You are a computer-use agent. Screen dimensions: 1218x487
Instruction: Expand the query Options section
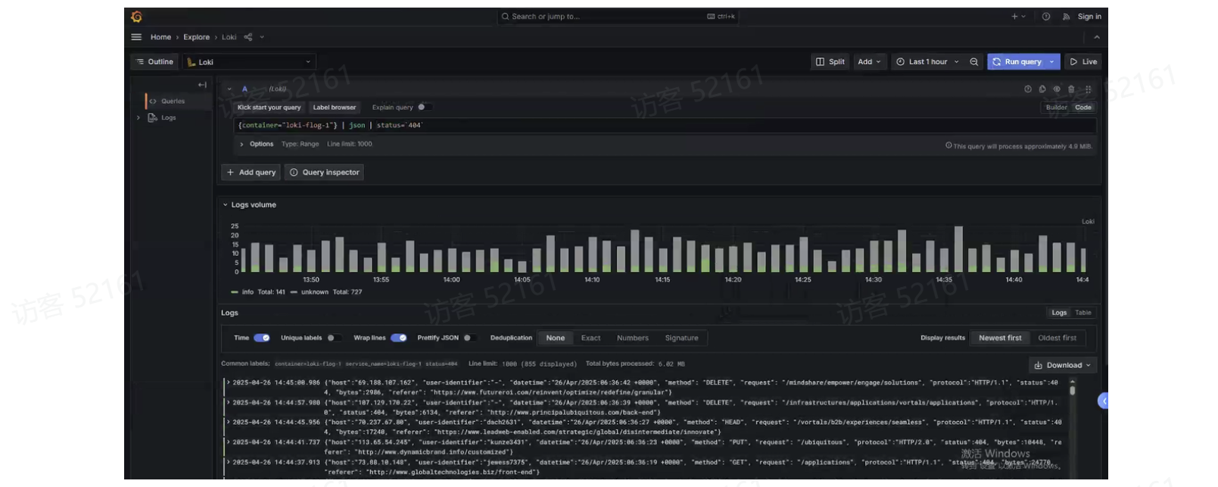coord(257,144)
